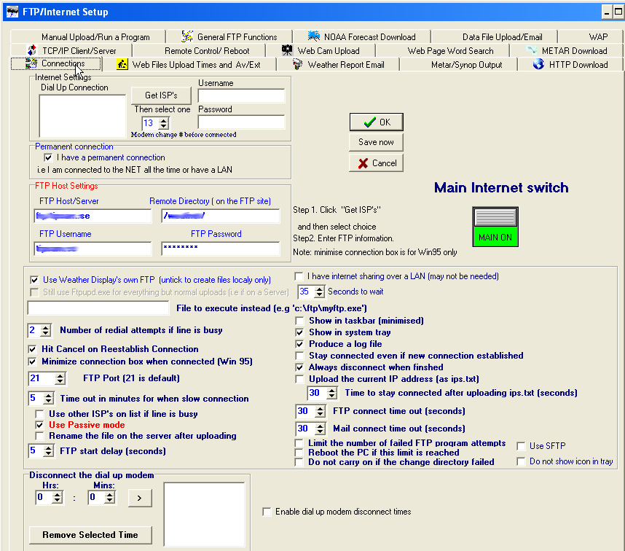Adjust the ips.txt stay connected time spinner

tap(331, 393)
